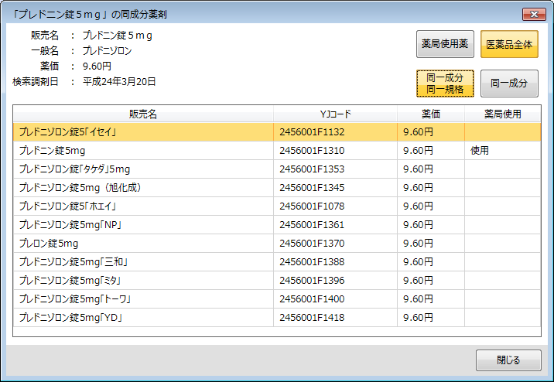Select row プレドニゾロン錠「タケダ」5mg
Screen dimensions: 554x382
click(277, 169)
